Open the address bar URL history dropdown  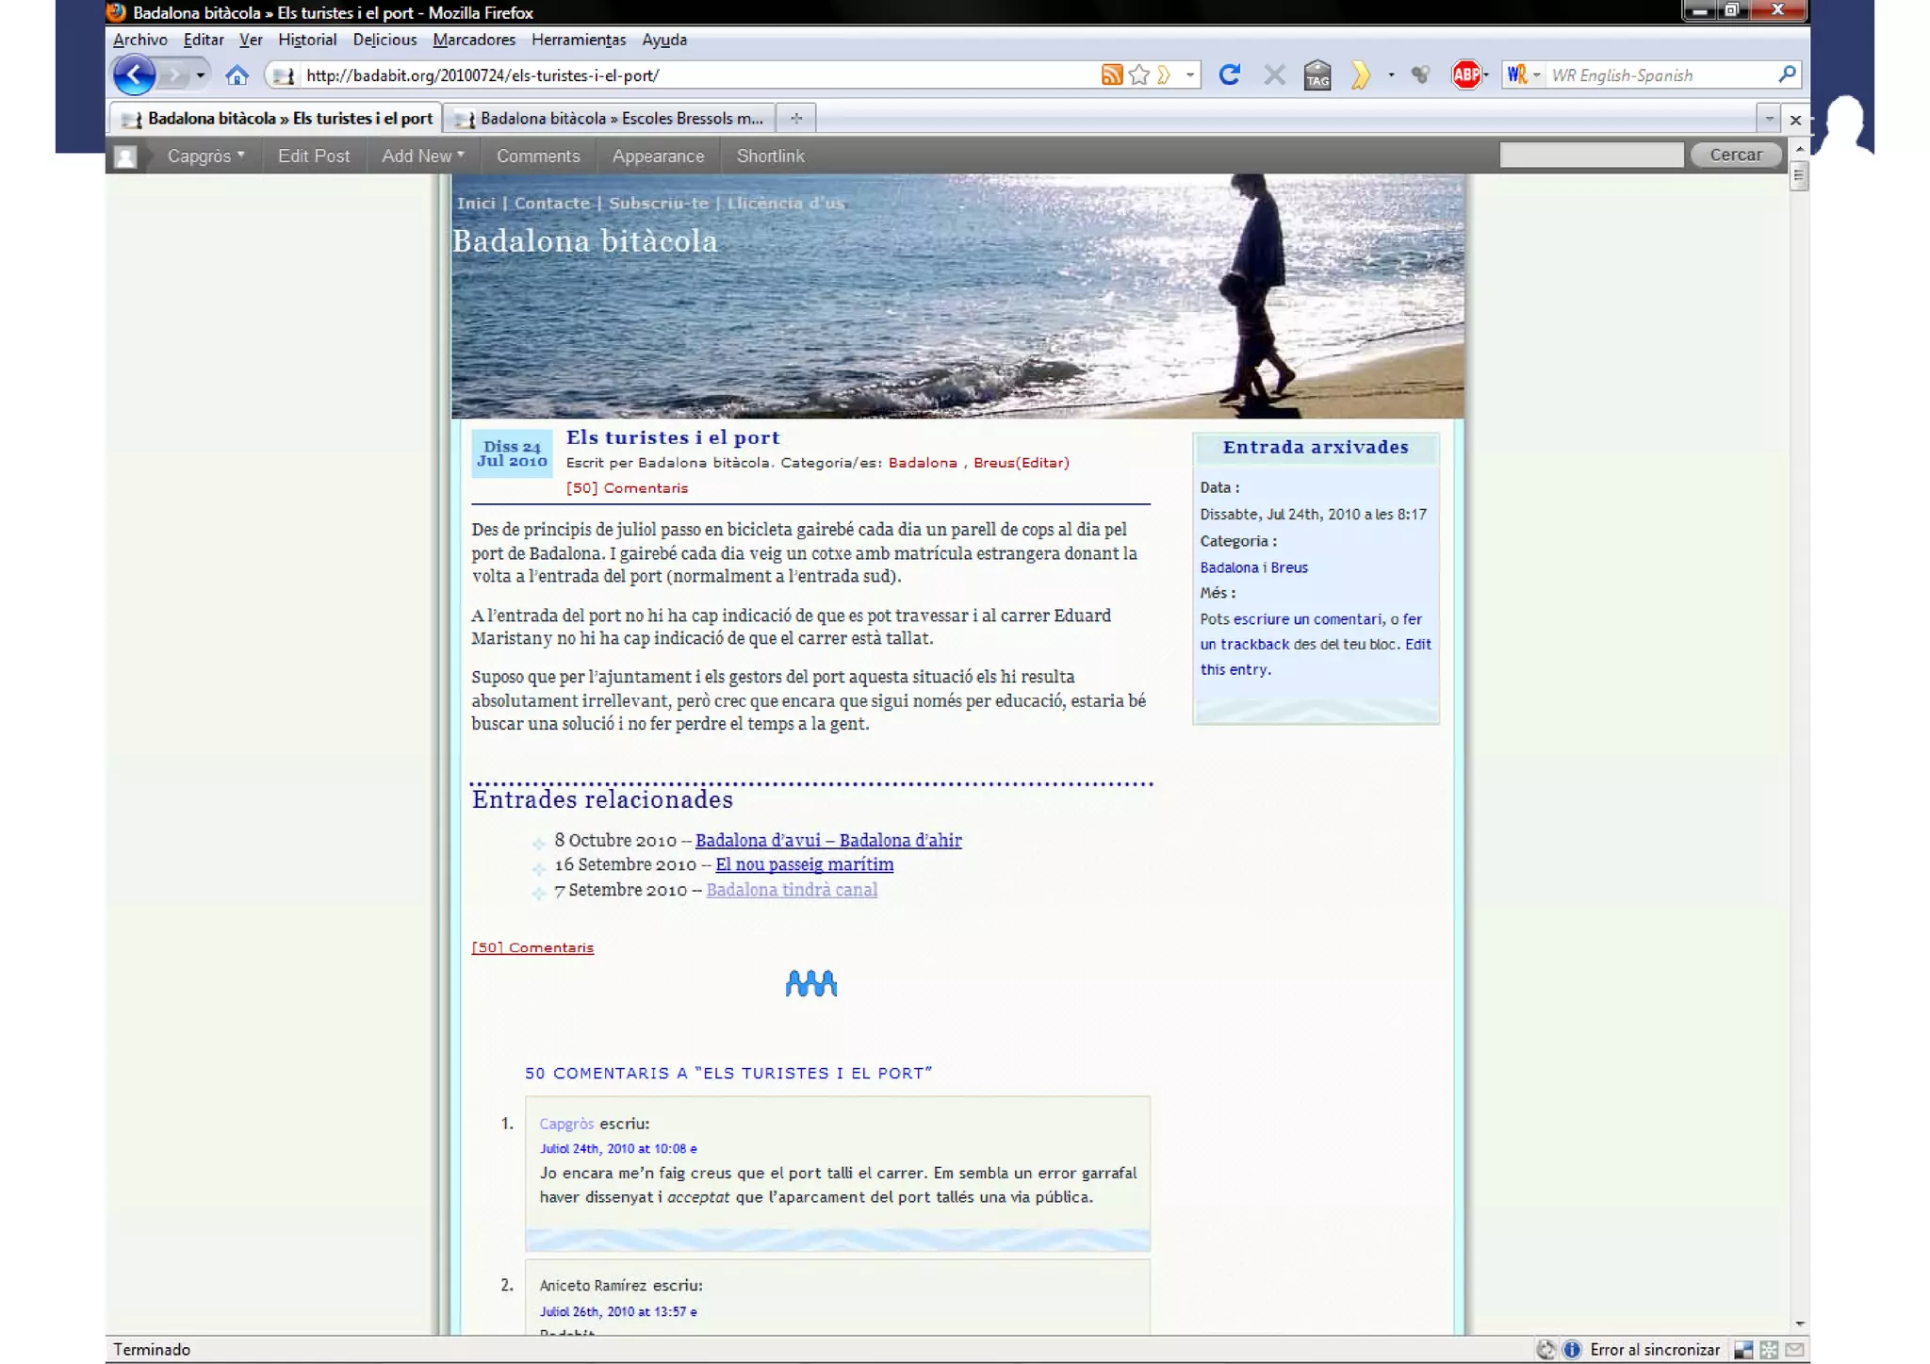click(1190, 75)
